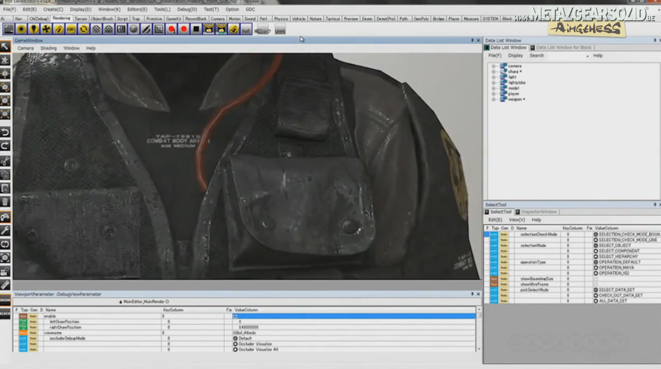Open the Search dropdown arrow in Data List
The height and width of the screenshot is (369, 661).
[x=588, y=56]
